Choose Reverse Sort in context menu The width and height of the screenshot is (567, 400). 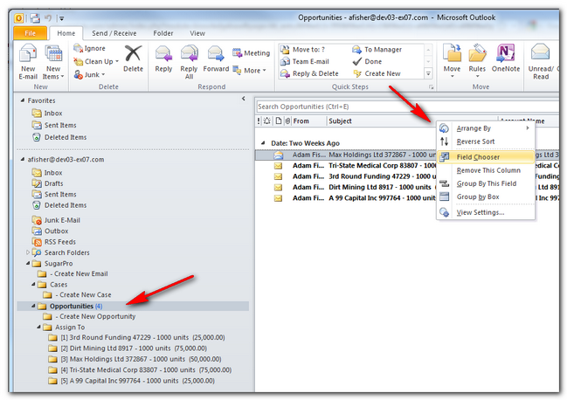[x=486, y=141]
